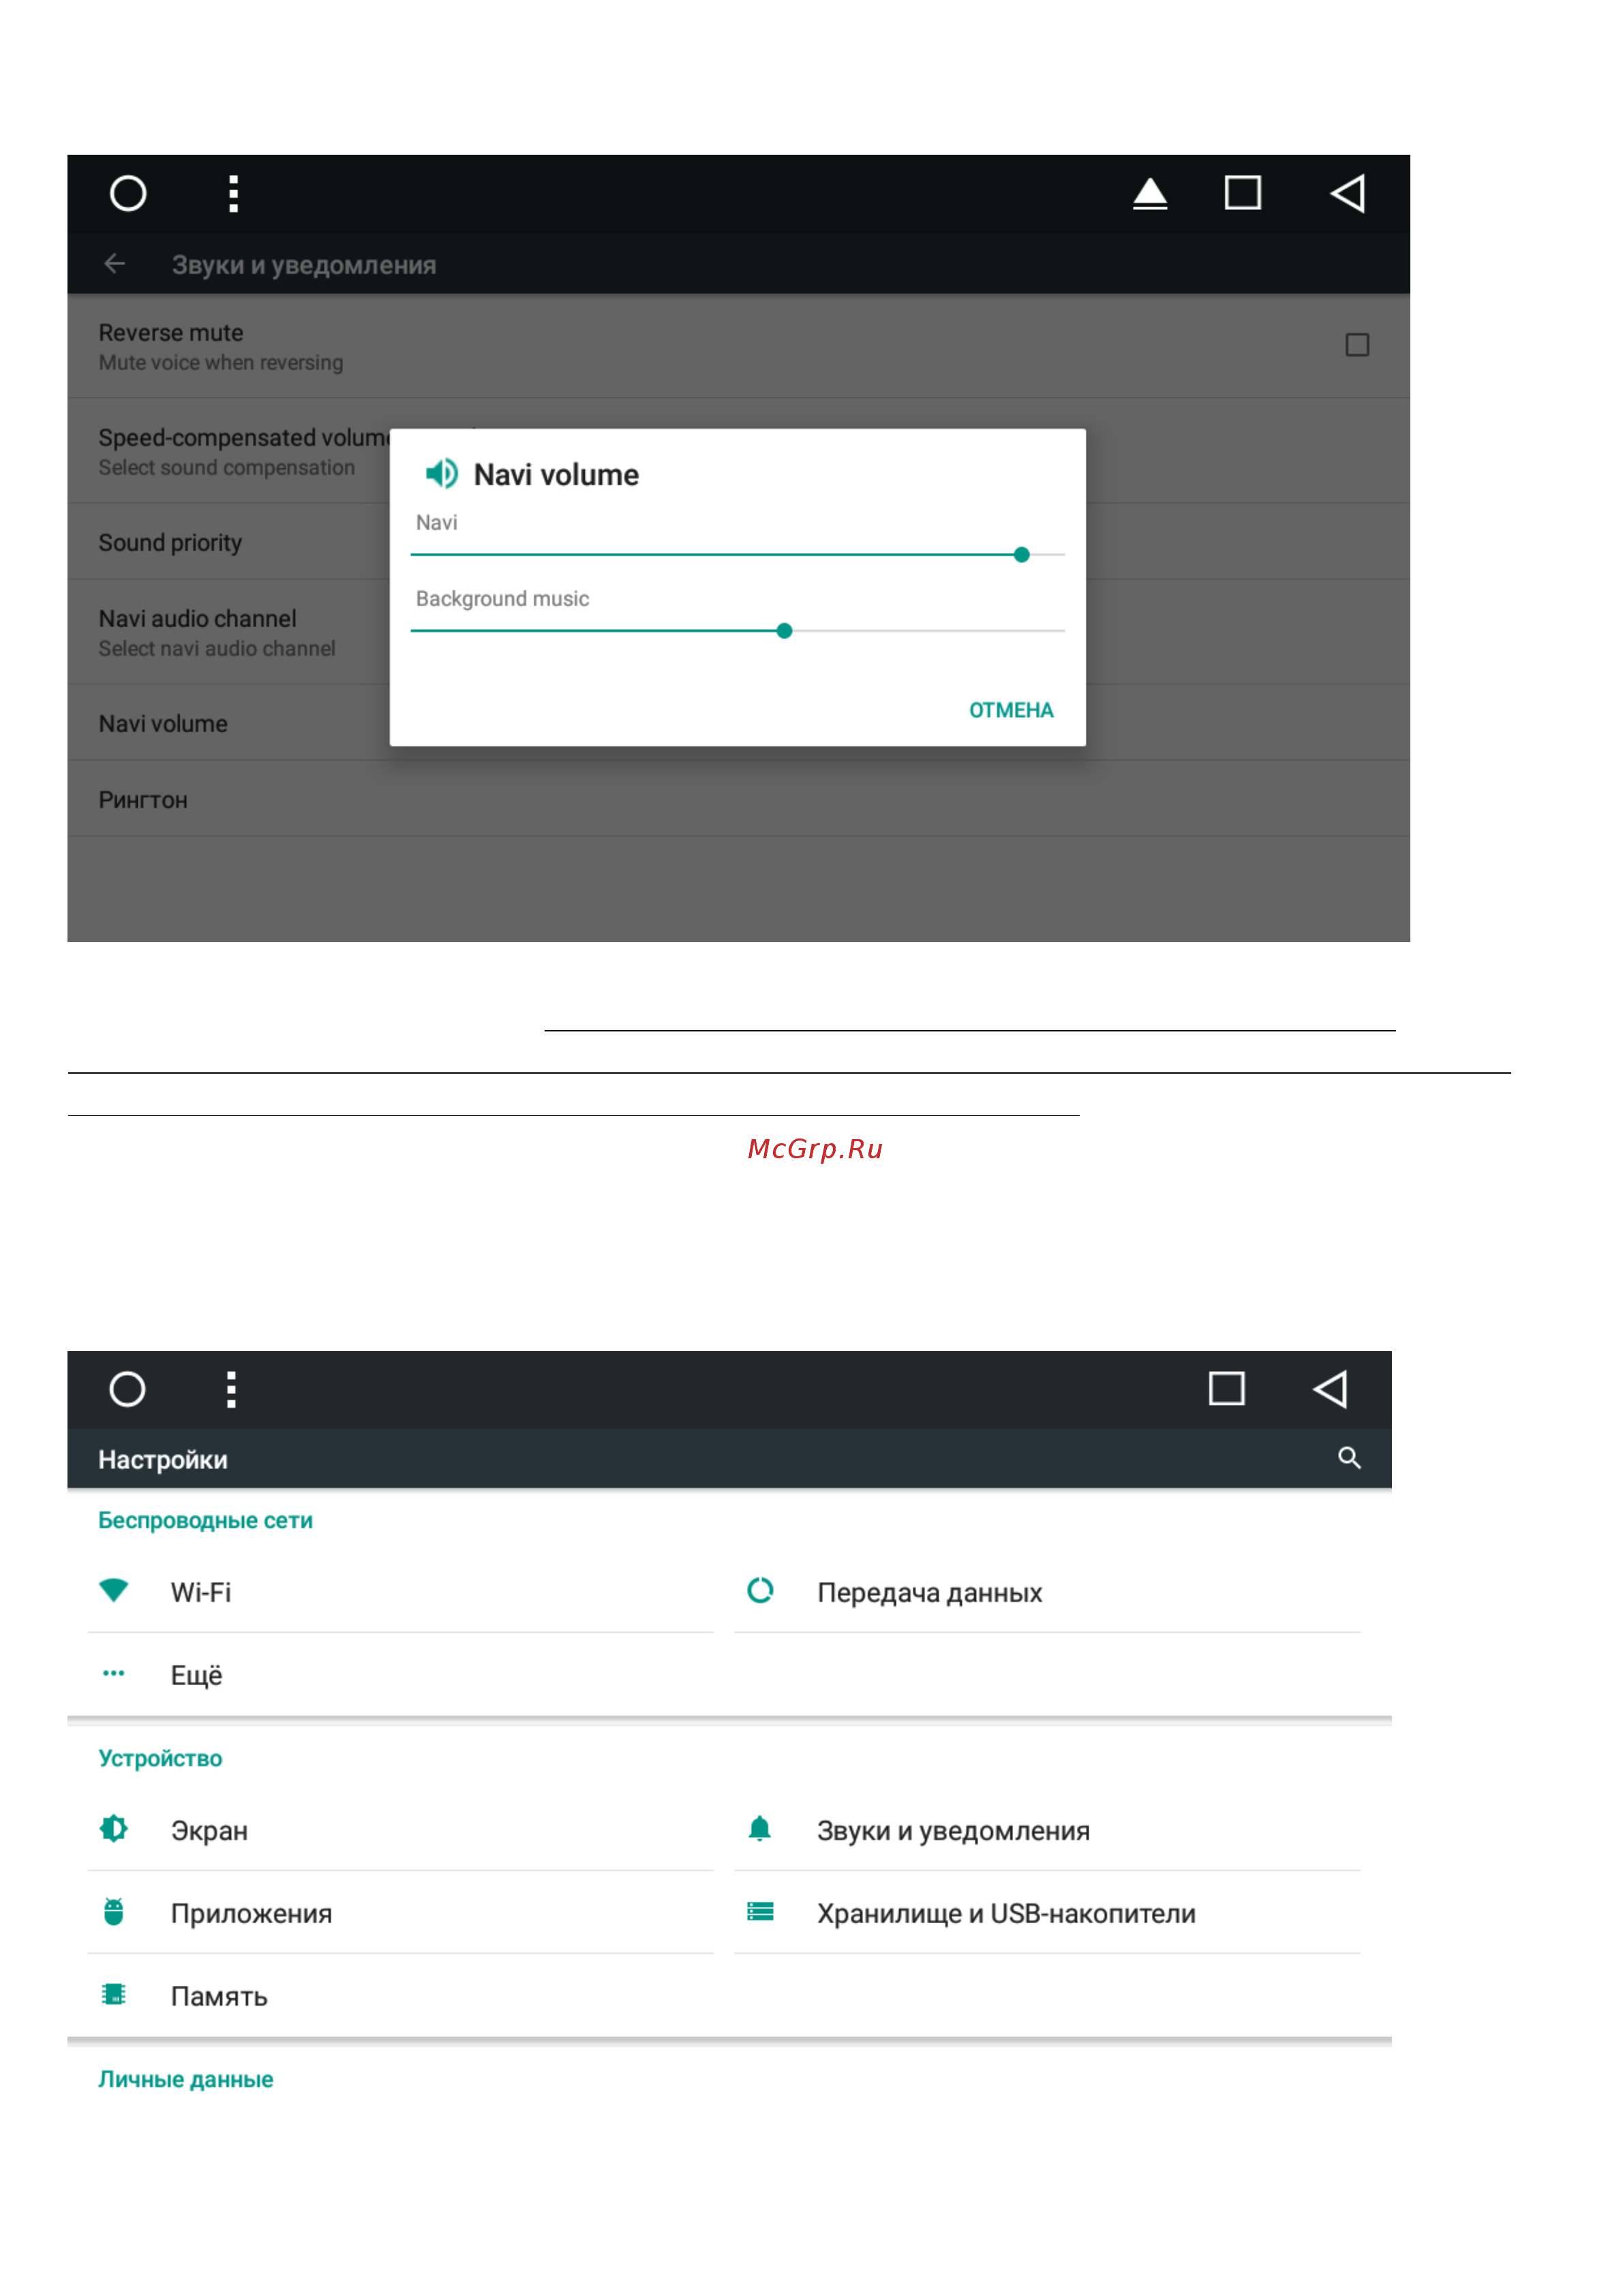Tap home circle icon in Настройки screen
The height and width of the screenshot is (2296, 1623).
tap(127, 1388)
